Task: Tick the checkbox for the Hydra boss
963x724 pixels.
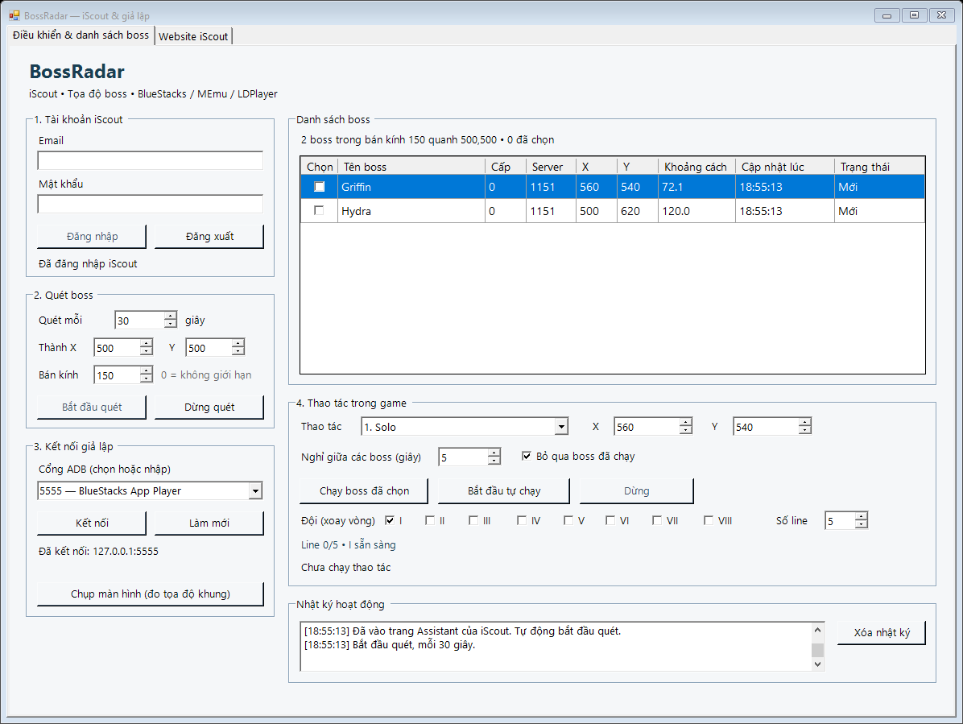Action: [319, 211]
